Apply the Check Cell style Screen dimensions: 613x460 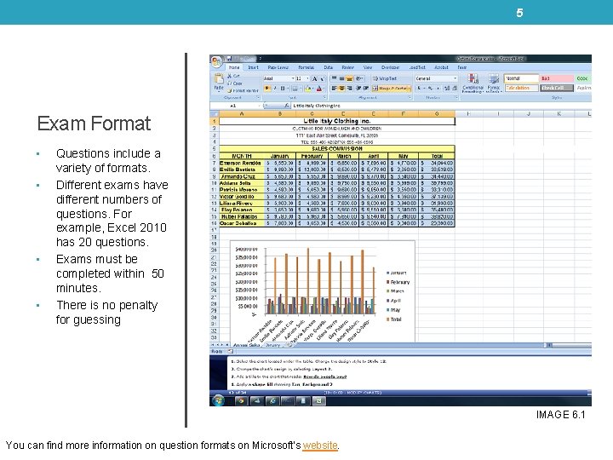(x=557, y=88)
